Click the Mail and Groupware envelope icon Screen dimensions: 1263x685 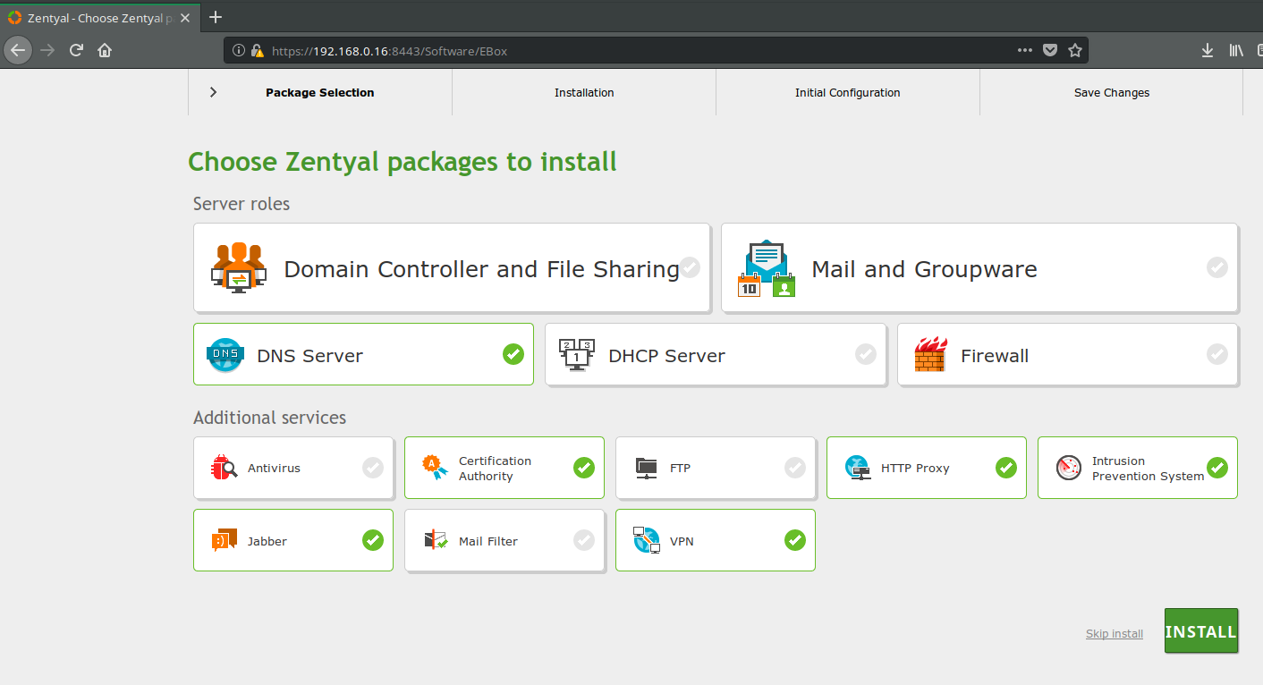(x=766, y=268)
